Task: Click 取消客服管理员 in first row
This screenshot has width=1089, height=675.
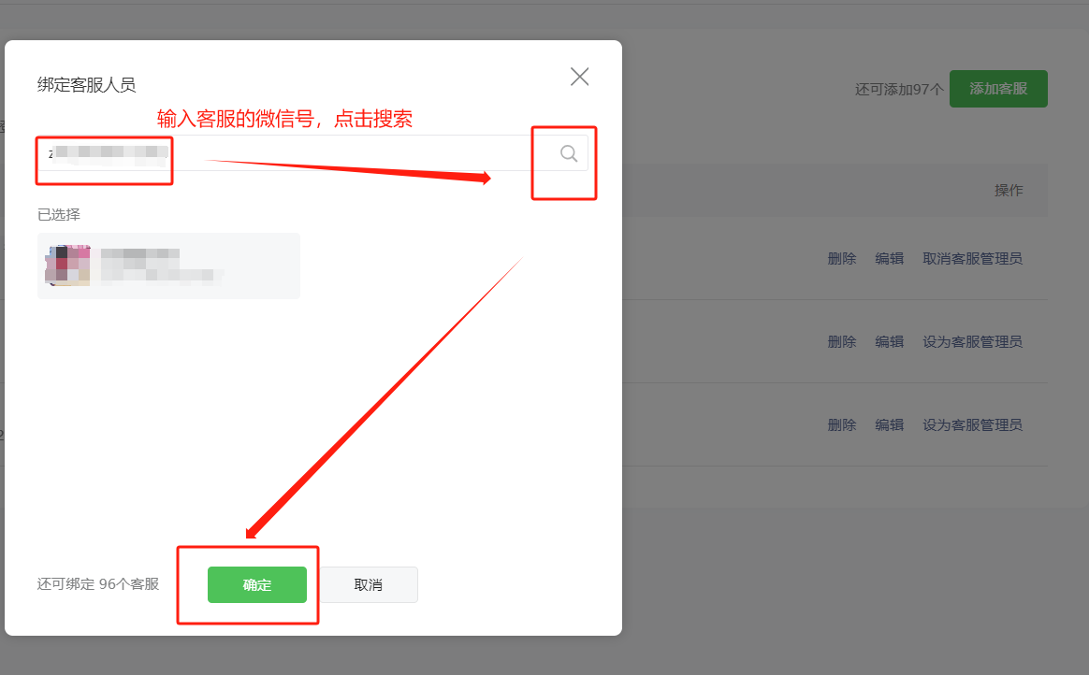Action: click(972, 259)
